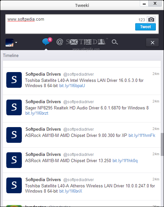Click the Timeline heading label
Viewport: 164px width, 207px height.
click(11, 55)
